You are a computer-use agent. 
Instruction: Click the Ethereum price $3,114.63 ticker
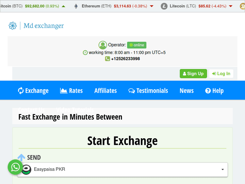coord(122,6)
